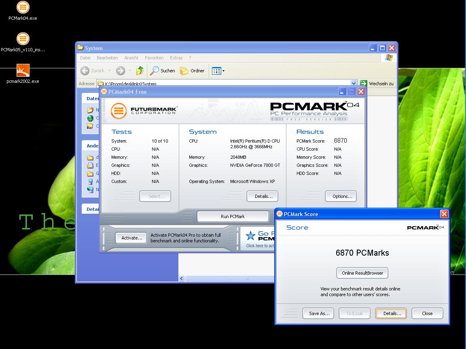
Task: Open the Bearbeiten menu
Action: coord(107,58)
